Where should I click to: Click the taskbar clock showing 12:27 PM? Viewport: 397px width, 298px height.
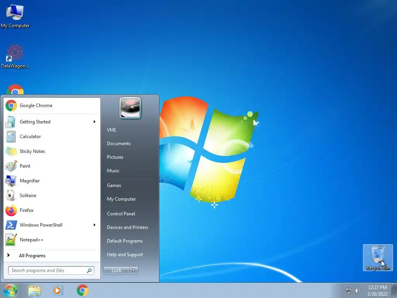tap(377, 291)
